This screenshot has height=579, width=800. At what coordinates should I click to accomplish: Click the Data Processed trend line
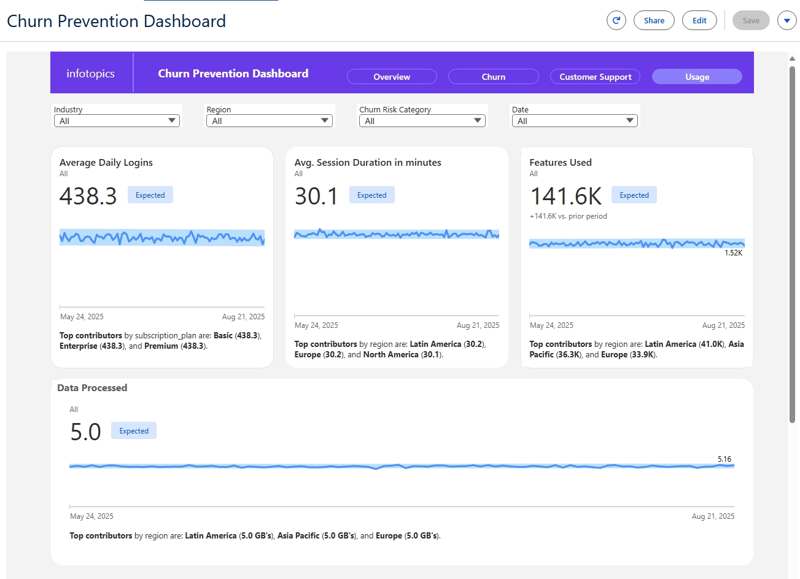point(402,467)
